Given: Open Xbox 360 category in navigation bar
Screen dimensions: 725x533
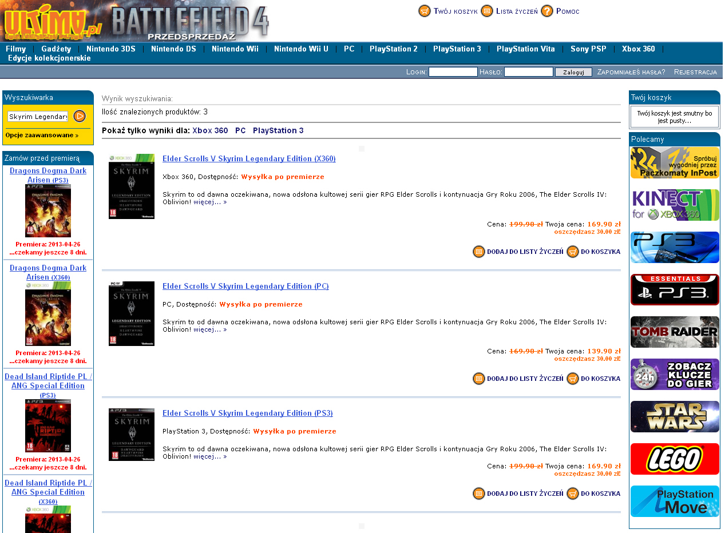Looking at the screenshot, I should (x=639, y=49).
